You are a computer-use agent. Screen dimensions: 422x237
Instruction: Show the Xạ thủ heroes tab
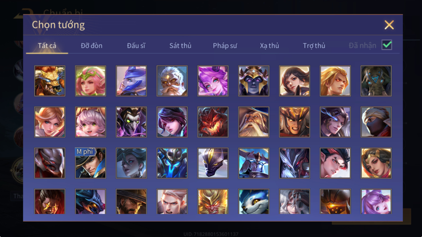point(269,46)
